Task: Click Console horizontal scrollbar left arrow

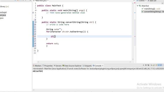Action: point(34,90)
